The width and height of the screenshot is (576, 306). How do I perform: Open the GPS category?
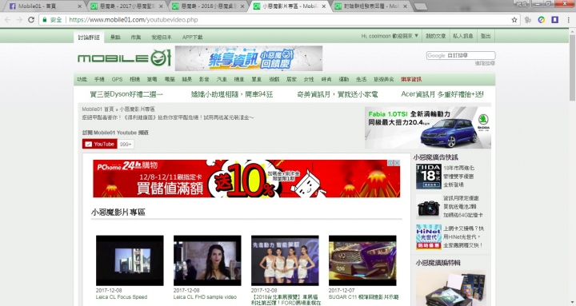pyautogui.click(x=117, y=79)
